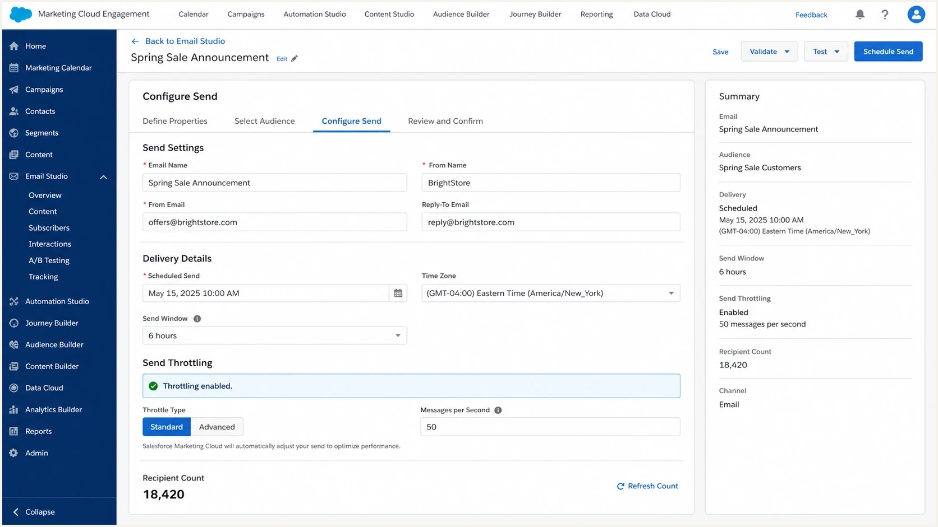938x527 pixels.
Task: Open Overview under Email Studio
Action: [45, 195]
